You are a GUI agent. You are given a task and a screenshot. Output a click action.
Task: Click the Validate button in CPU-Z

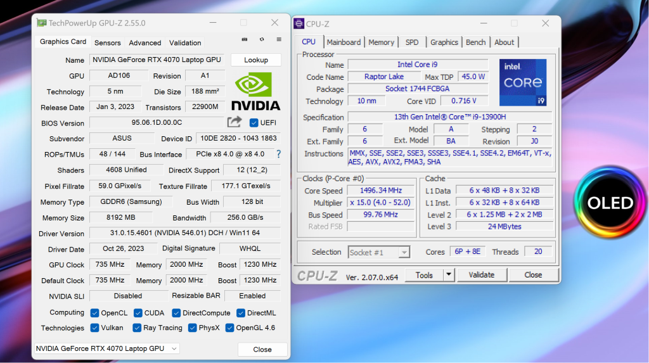pos(481,275)
